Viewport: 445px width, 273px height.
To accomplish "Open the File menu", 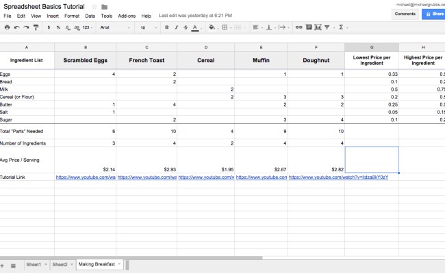I will click(8, 16).
